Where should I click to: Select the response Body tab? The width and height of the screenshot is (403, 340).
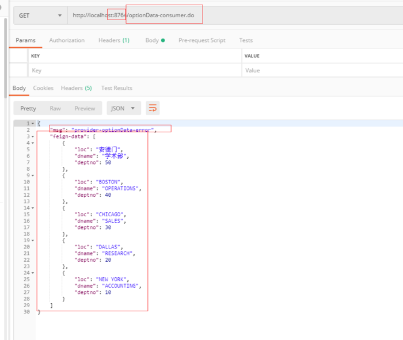pyautogui.click(x=19, y=88)
